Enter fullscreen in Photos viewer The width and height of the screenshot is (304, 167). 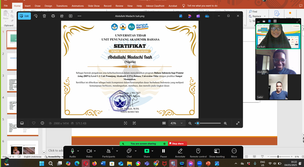coord(238,123)
